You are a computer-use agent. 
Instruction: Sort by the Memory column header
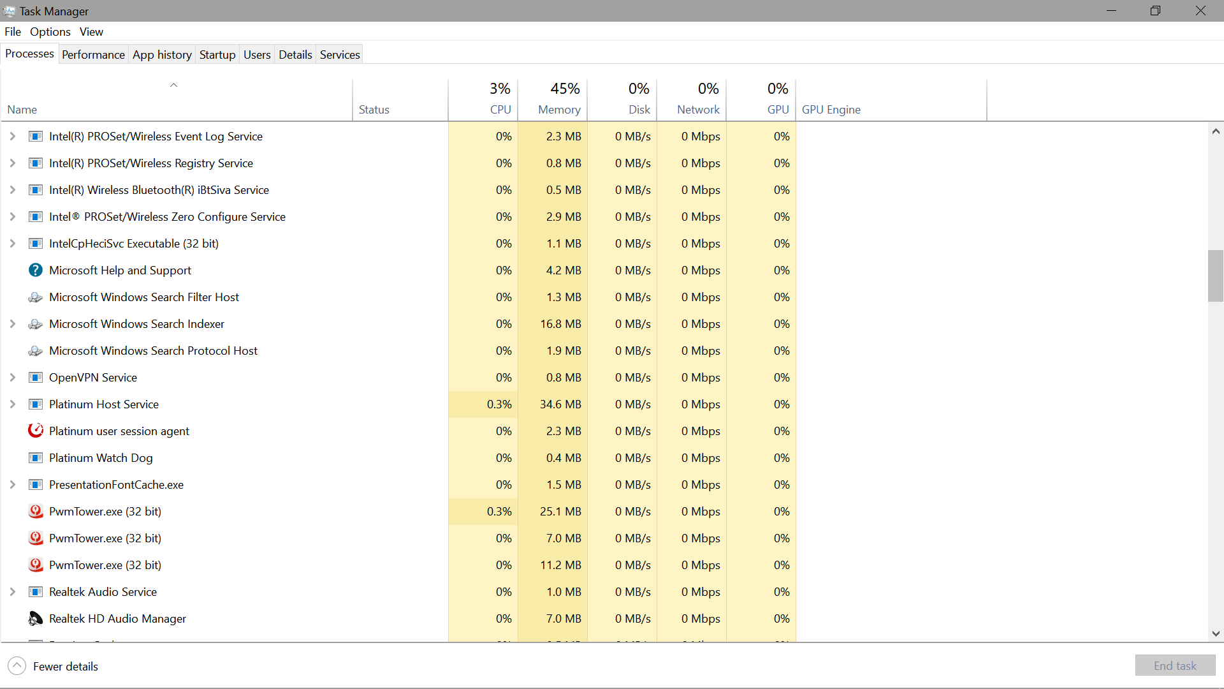click(x=553, y=100)
